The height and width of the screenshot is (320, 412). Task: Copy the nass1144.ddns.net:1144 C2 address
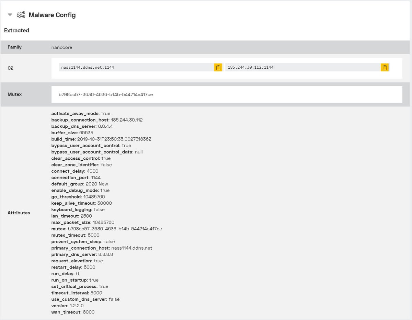(218, 67)
